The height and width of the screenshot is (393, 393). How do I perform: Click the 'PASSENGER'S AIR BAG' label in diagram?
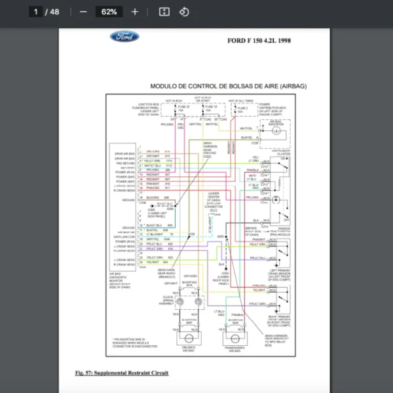pos(234,349)
